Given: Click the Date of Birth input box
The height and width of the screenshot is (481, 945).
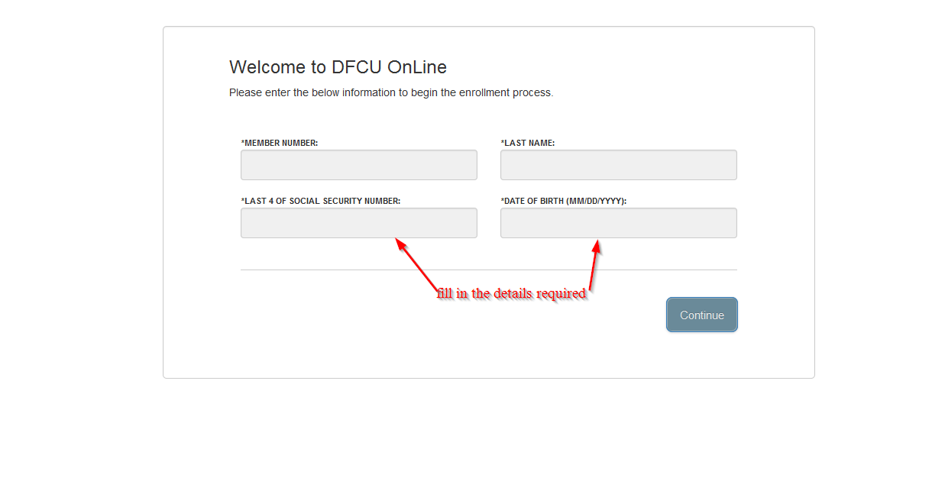Looking at the screenshot, I should (x=618, y=223).
